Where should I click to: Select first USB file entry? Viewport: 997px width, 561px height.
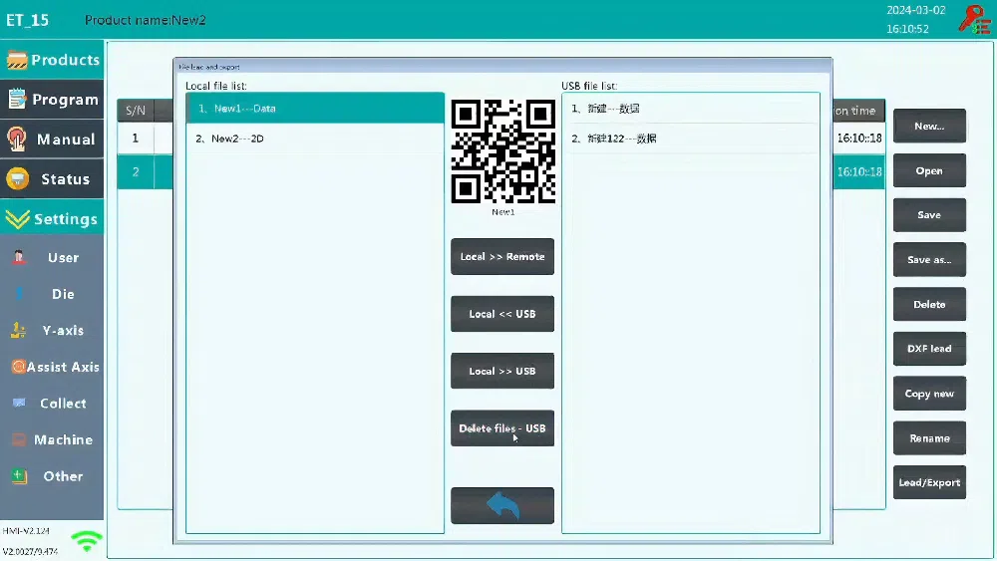coord(691,109)
